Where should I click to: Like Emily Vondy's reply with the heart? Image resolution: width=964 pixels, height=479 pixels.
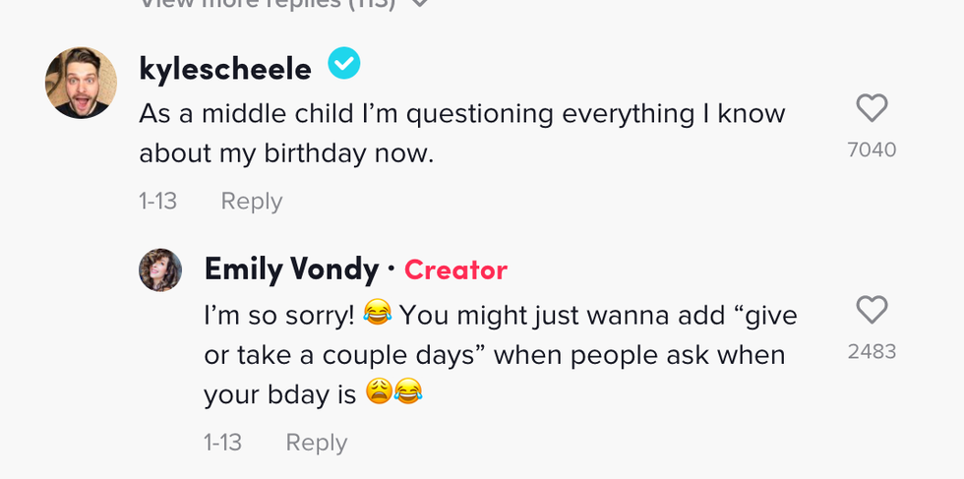(872, 310)
